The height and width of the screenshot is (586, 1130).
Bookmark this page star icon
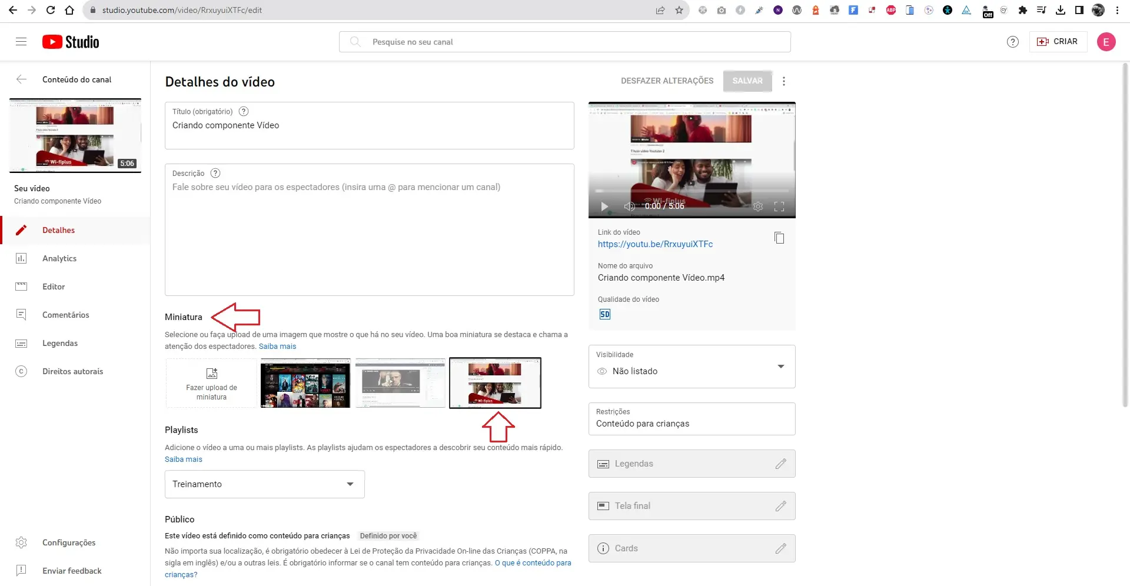pos(679,10)
